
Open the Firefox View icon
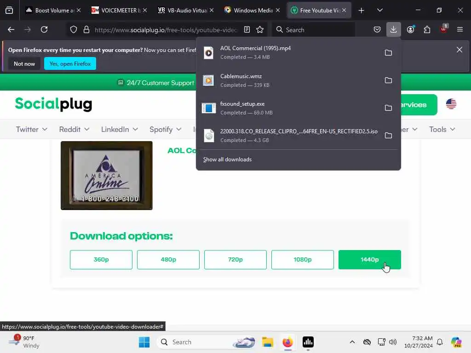point(9,11)
